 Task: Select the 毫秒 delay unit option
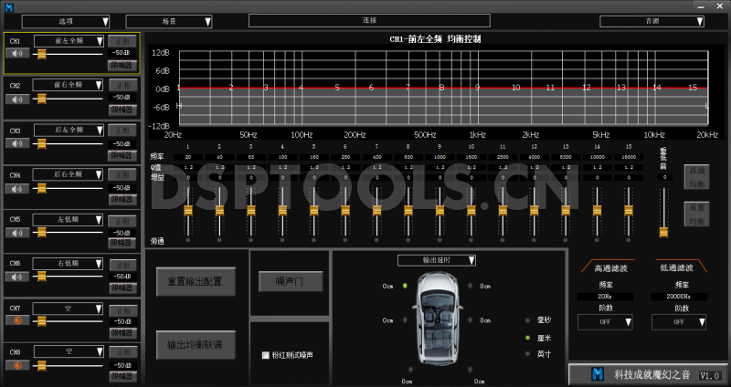click(527, 320)
